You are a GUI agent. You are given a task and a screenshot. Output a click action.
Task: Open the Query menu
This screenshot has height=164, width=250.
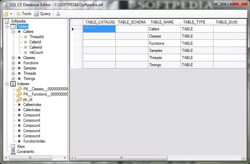pos(42,14)
